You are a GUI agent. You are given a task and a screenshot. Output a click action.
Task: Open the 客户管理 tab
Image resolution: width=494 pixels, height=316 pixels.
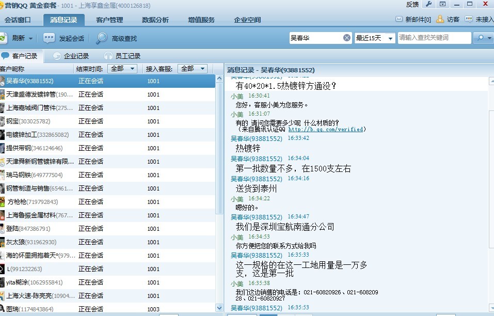pos(109,20)
